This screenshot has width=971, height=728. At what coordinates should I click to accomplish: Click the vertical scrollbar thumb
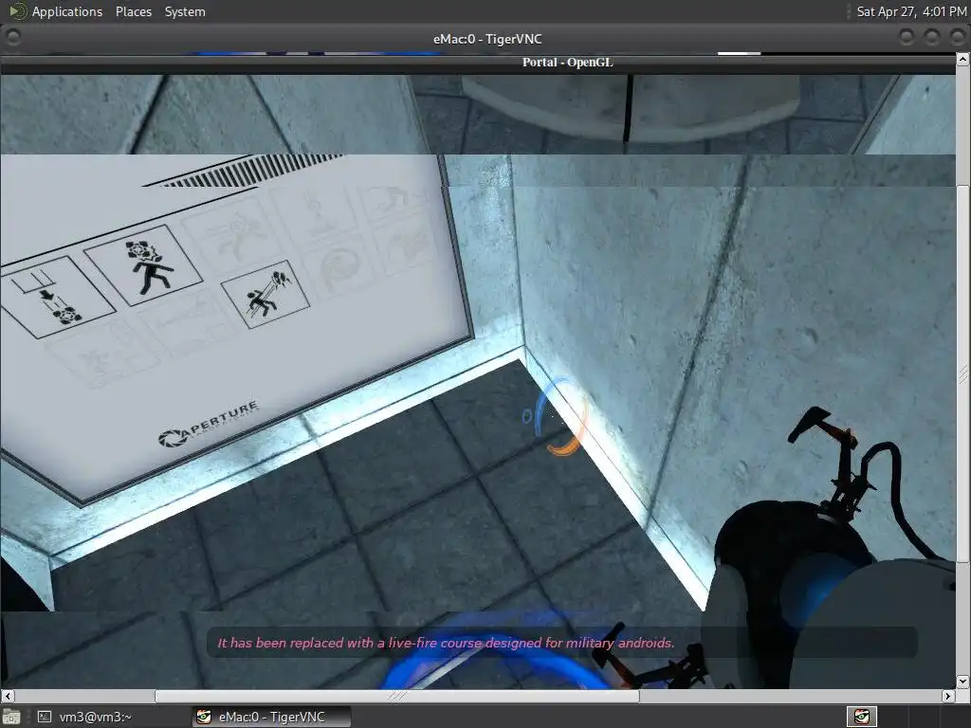[962, 373]
